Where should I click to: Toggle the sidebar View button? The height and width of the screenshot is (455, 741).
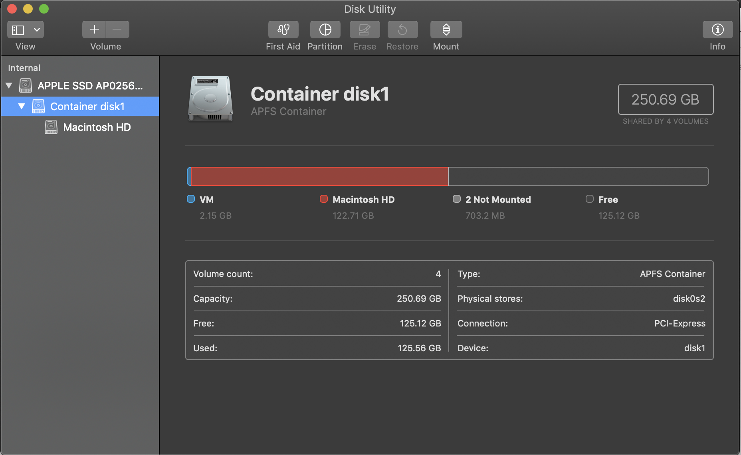(x=18, y=30)
